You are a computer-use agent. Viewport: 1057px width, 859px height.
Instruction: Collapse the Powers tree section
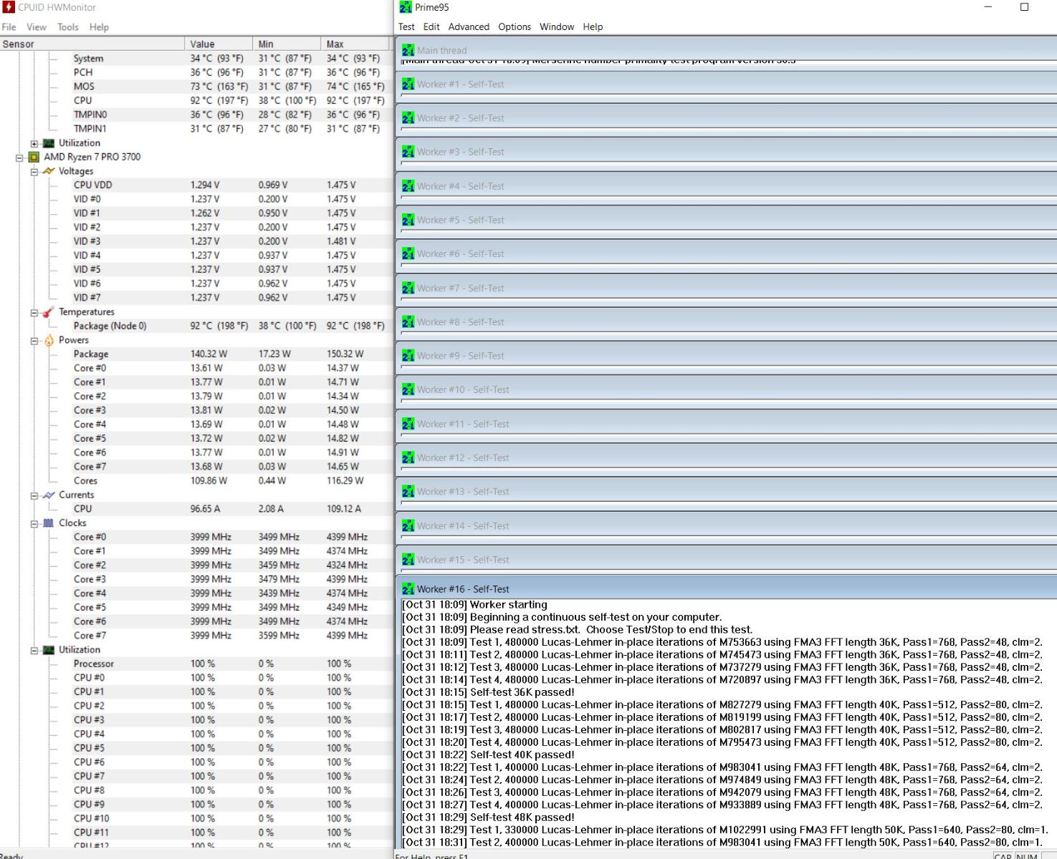click(34, 341)
